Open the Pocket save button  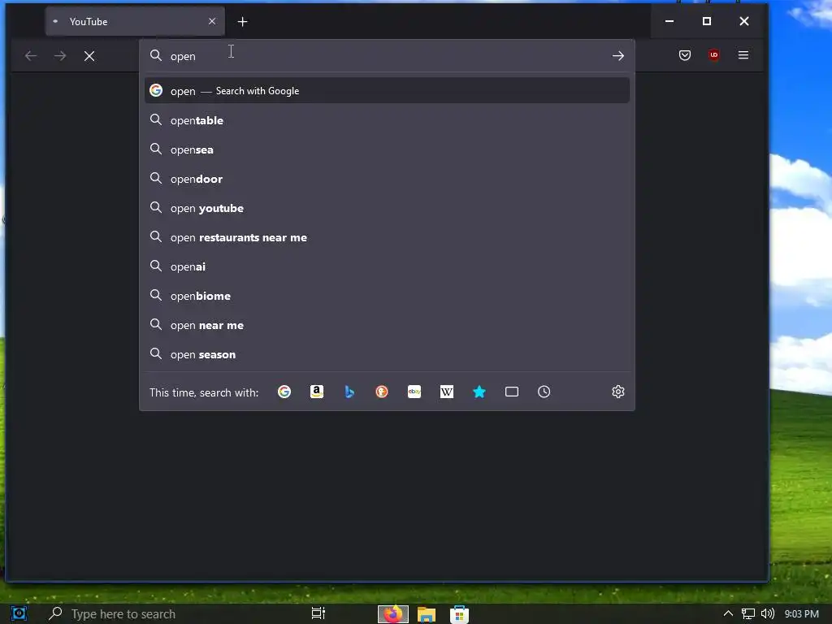[685, 55]
